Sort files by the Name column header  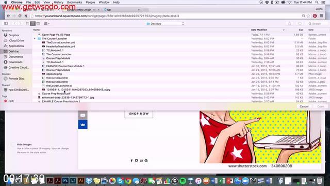[x=37, y=30]
